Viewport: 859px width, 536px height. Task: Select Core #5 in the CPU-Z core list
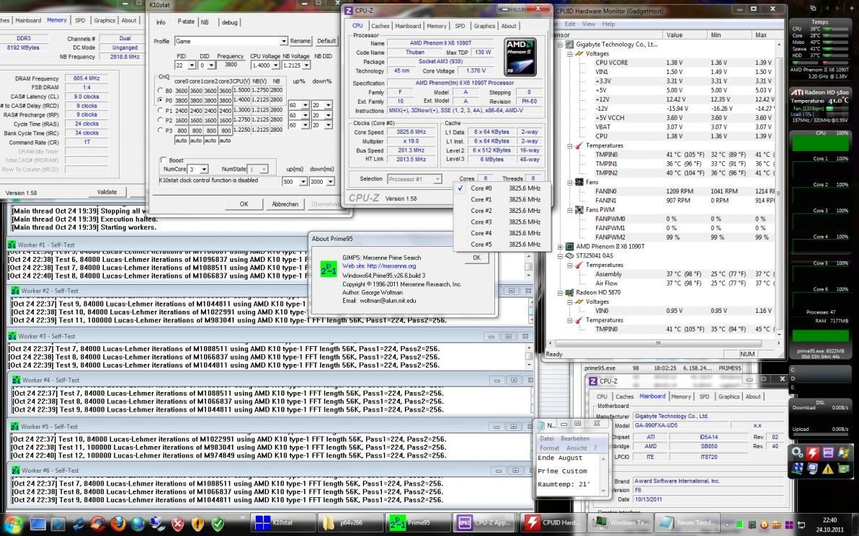click(x=502, y=245)
